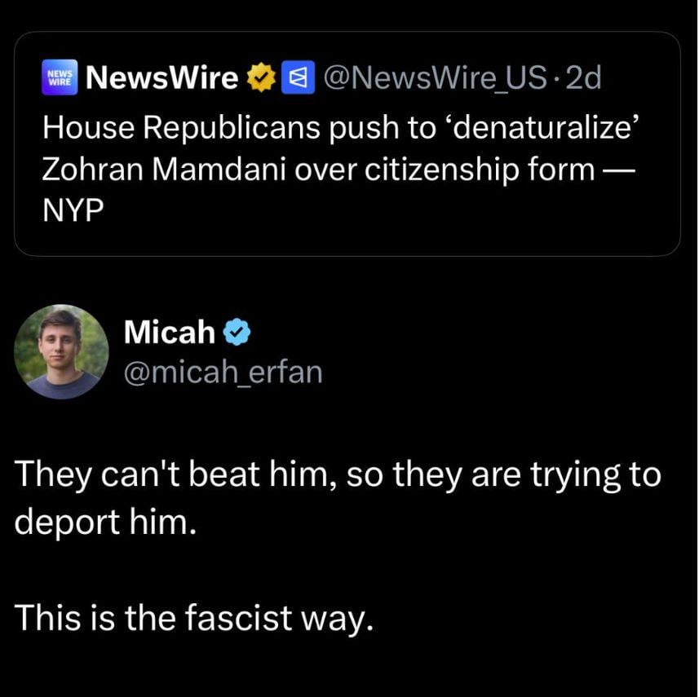Click NewsWire's gold verified badge

[x=260, y=78]
